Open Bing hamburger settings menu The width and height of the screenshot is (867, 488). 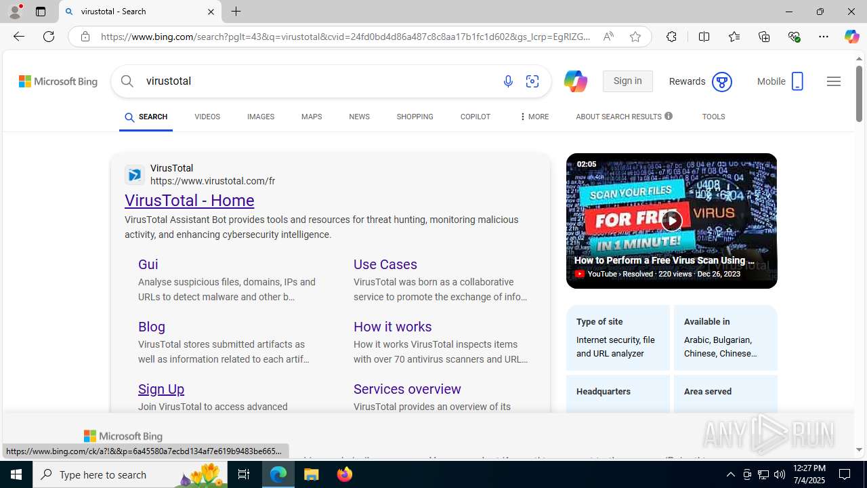834,81
